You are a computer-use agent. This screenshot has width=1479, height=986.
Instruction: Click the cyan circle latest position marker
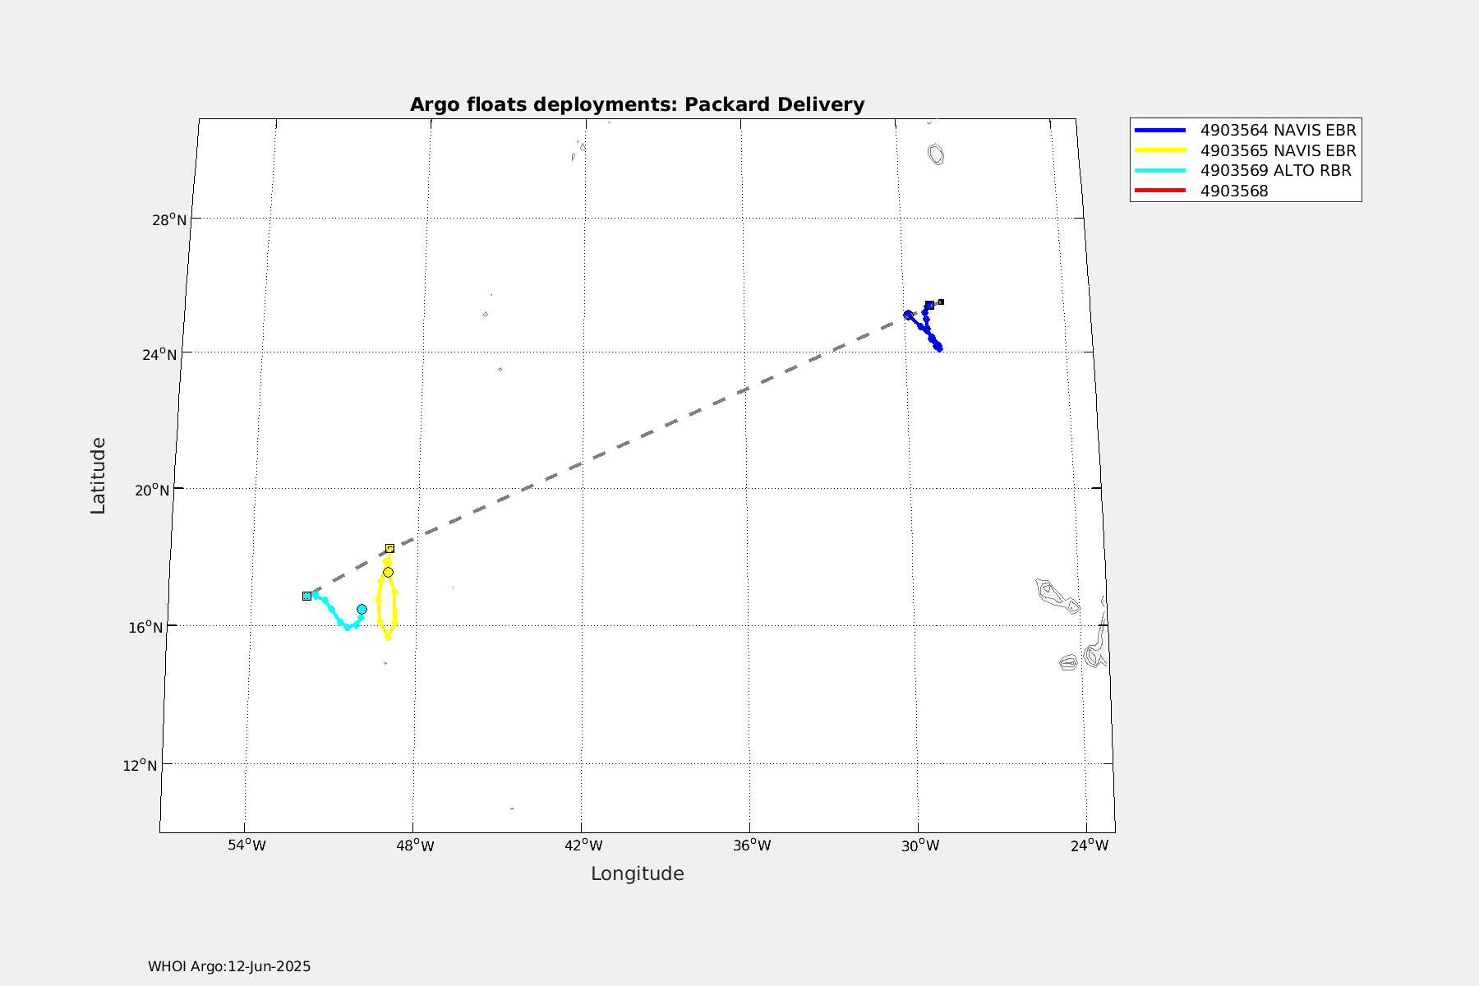point(362,609)
